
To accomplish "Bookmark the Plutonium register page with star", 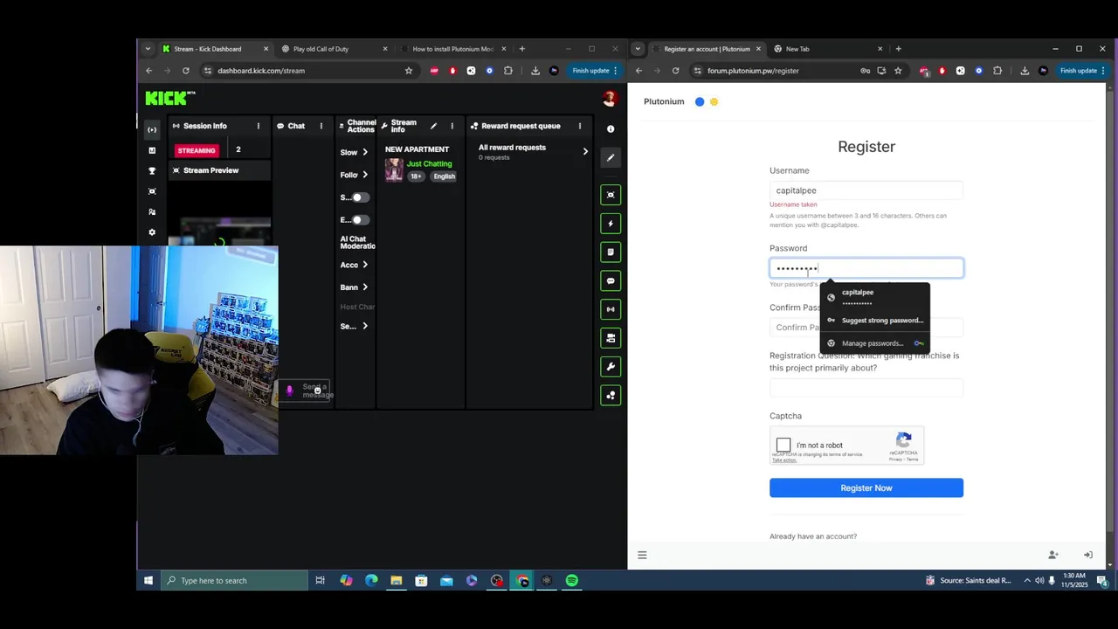I will pos(898,71).
